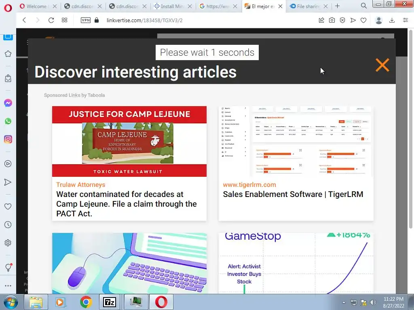414x310 pixels.
Task: Open the Opera main menu logo
Action: coord(8,8)
